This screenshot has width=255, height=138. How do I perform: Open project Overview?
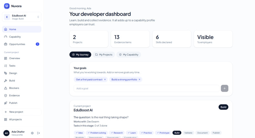click(22, 58)
